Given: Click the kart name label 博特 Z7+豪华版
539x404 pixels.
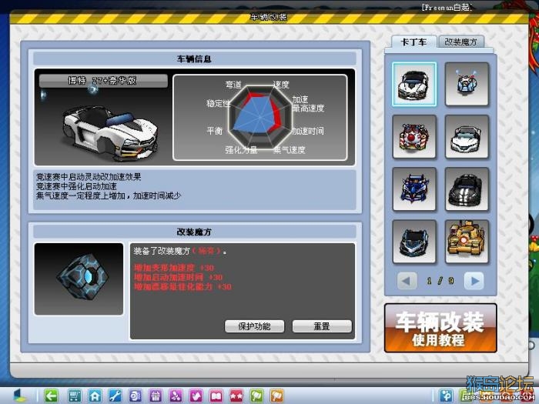Looking at the screenshot, I should tap(103, 81).
